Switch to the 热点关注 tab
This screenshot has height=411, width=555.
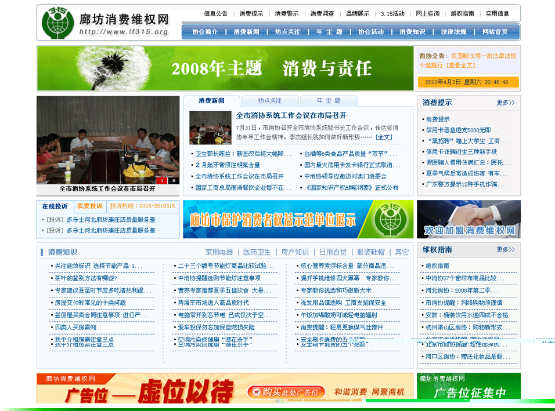270,101
